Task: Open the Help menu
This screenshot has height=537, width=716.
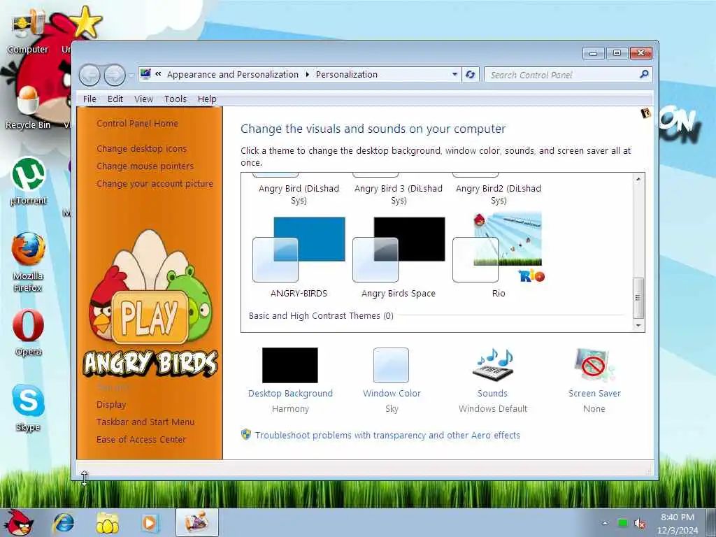Action: click(x=207, y=99)
